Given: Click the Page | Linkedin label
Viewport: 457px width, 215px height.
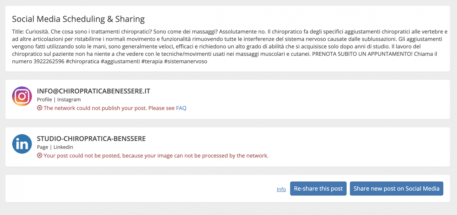Looking at the screenshot, I should [x=55, y=147].
